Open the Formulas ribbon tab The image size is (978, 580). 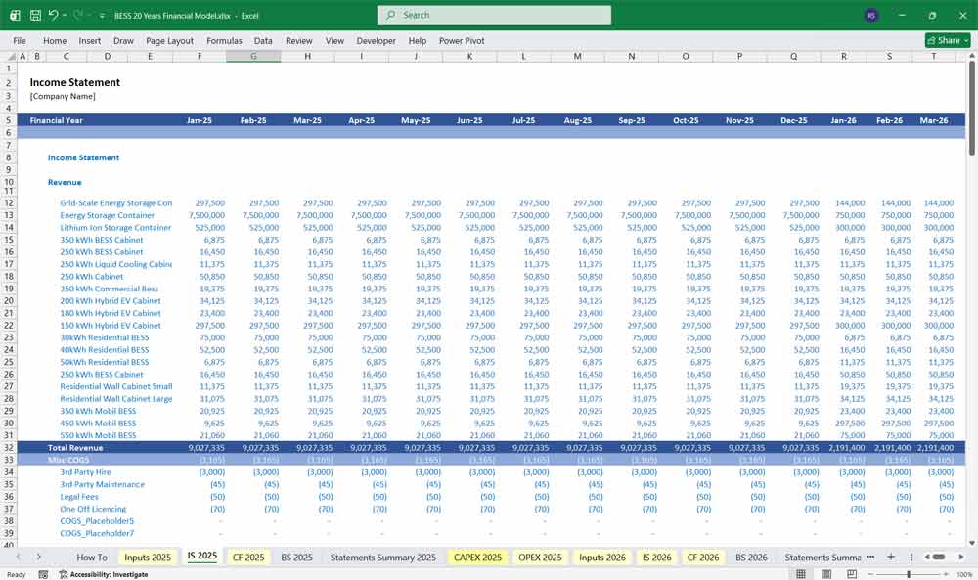[x=224, y=41]
